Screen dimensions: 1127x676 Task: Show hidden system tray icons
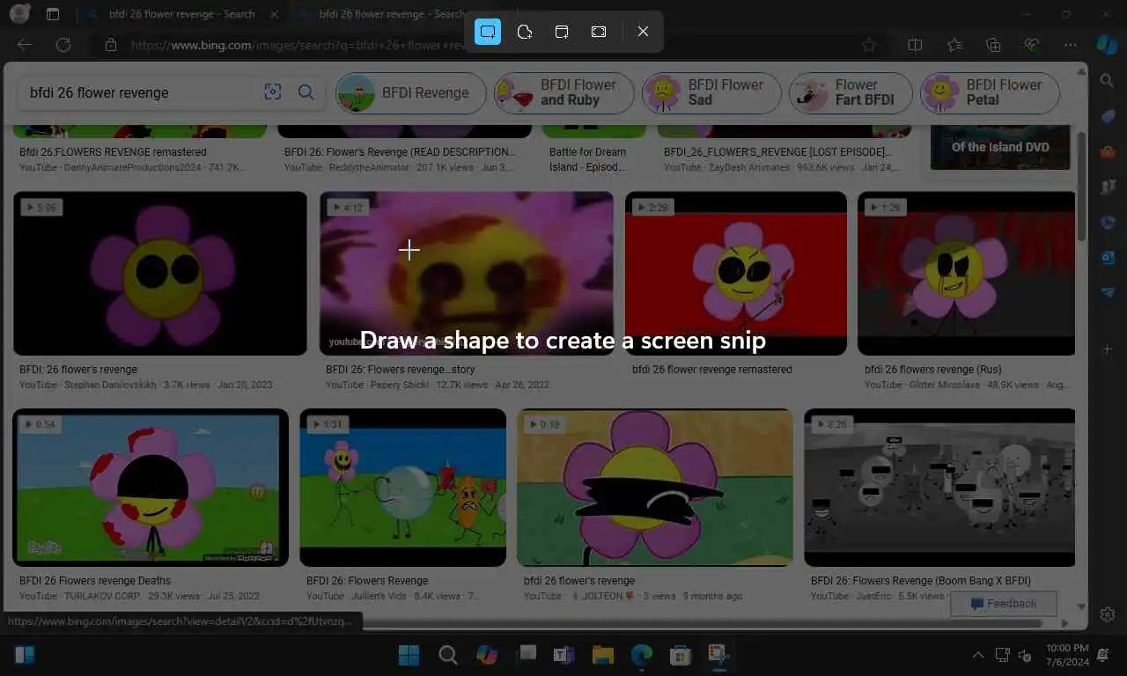point(977,655)
